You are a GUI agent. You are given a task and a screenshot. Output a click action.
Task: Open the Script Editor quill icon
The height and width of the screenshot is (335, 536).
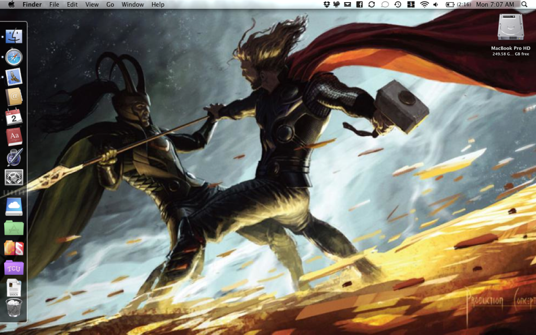[x=14, y=157]
